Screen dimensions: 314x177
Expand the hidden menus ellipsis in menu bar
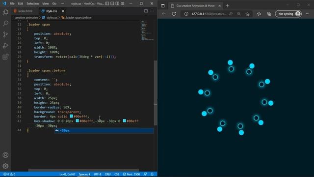[x=62, y=3]
